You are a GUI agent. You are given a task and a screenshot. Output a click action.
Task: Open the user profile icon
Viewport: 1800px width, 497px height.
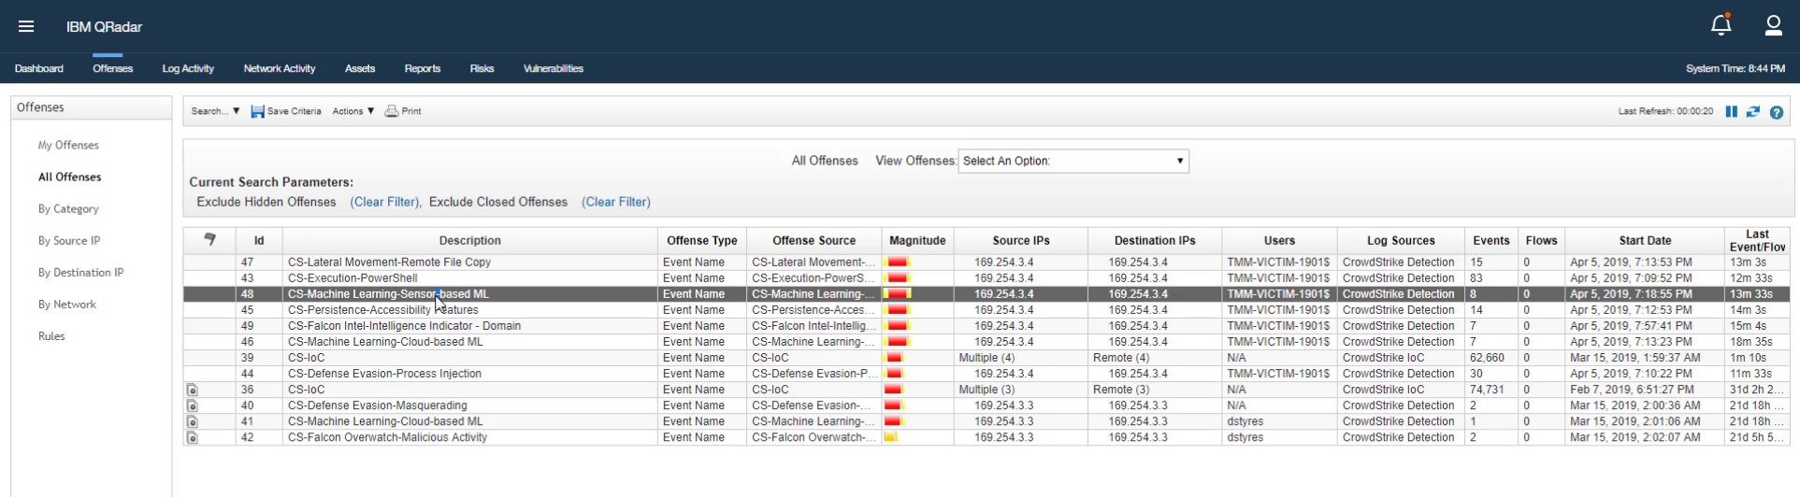point(1773,25)
